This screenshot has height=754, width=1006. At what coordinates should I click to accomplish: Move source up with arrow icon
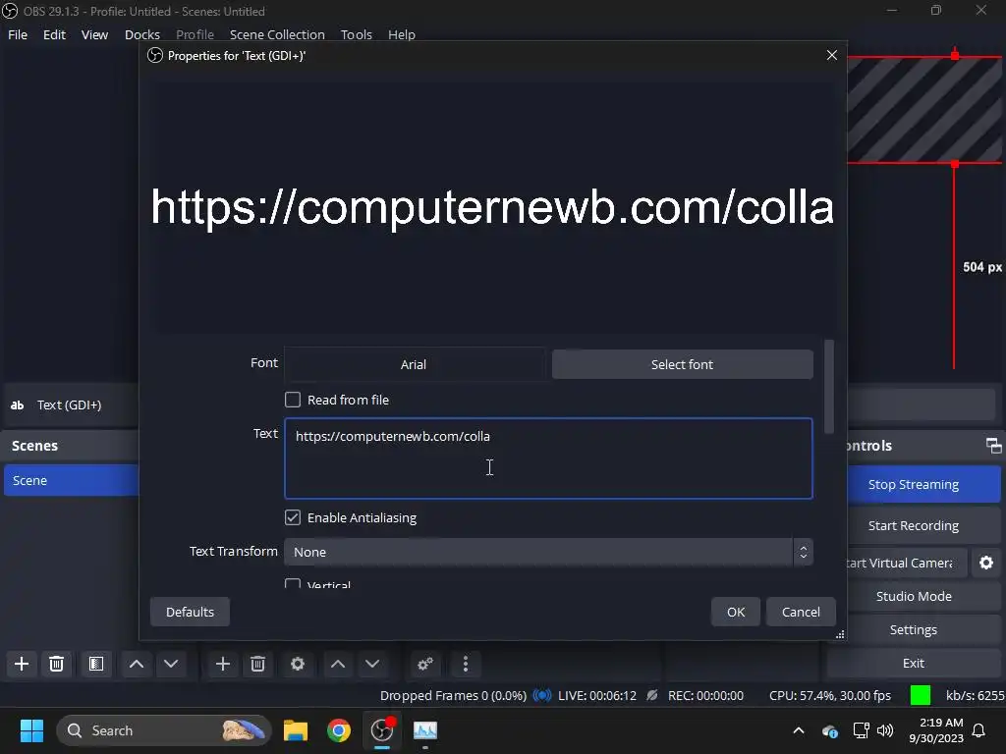tap(338, 664)
